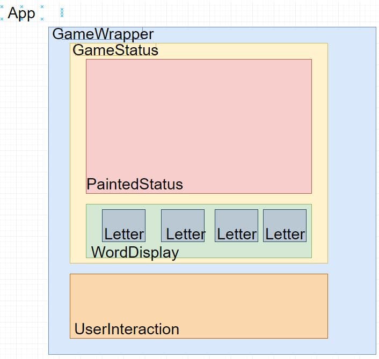This screenshot has width=379, height=359.
Task: Select the PaintedStatus label text
Action: point(135,184)
